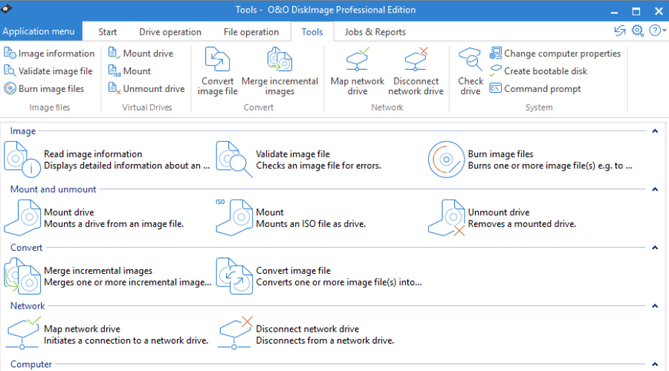Click Mount drive icon in ribbon
669x371 pixels.
coord(114,53)
